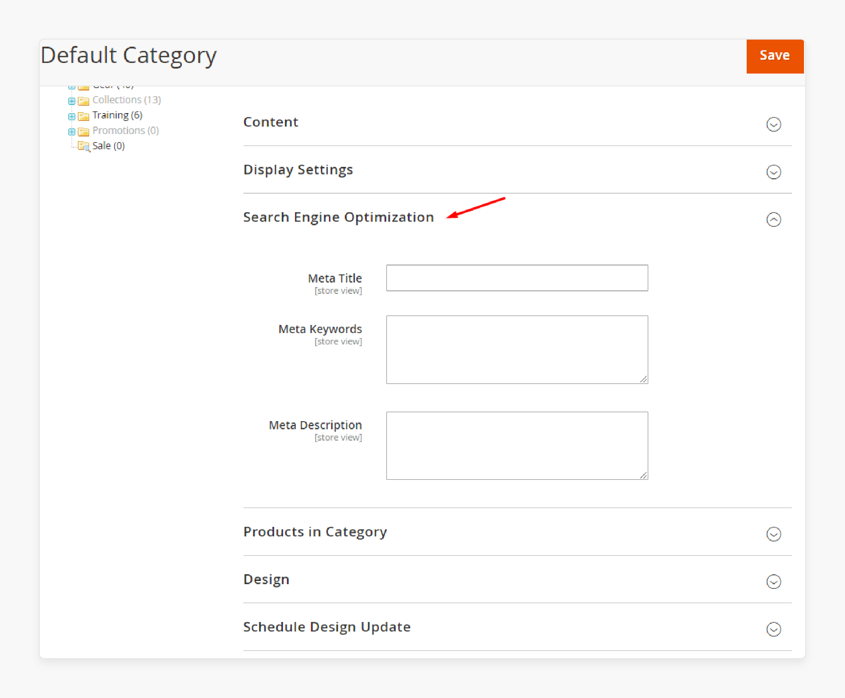Click the Design section collapse icon
This screenshot has height=698, width=845.
coord(773,582)
